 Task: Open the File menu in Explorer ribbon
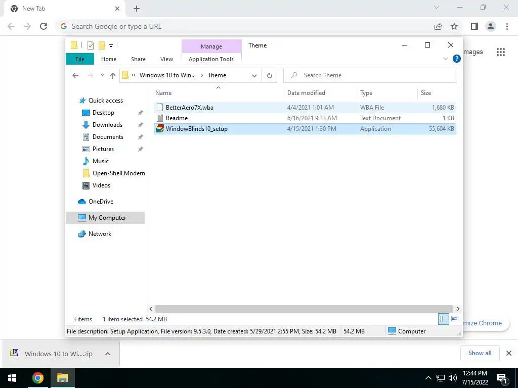tap(80, 59)
